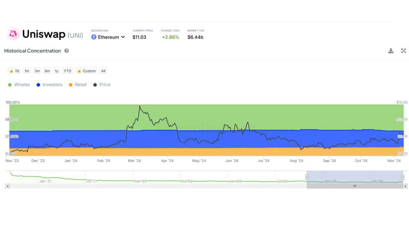Click left arrow of chart scrollbar
The width and height of the screenshot is (409, 230).
[x=7, y=186]
